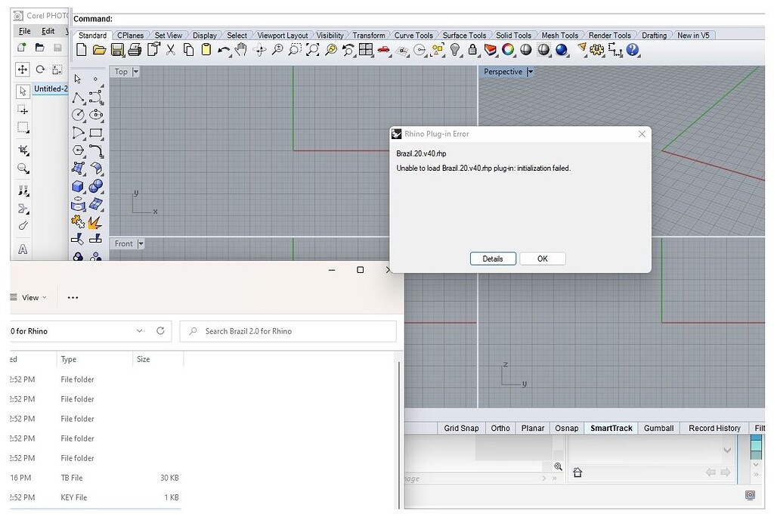The image size is (774, 514).
Task: Click the Pan view toolbar icon
Action: coord(240,50)
